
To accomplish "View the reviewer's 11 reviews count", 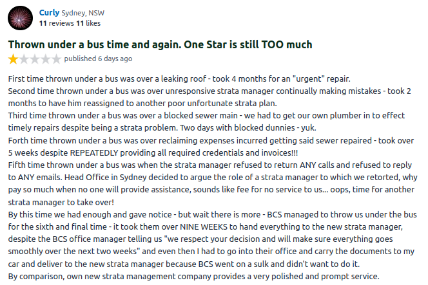I will coord(53,23).
